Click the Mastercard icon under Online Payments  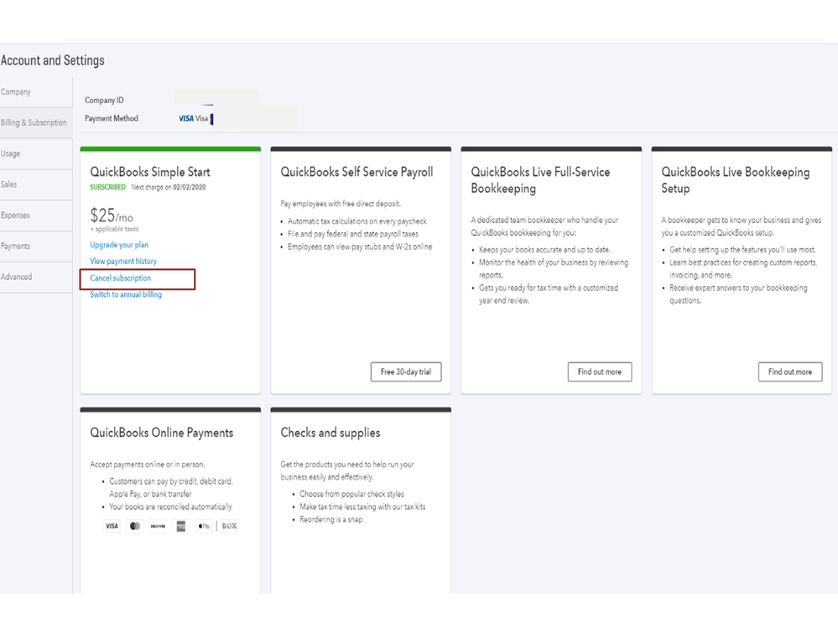click(x=135, y=527)
